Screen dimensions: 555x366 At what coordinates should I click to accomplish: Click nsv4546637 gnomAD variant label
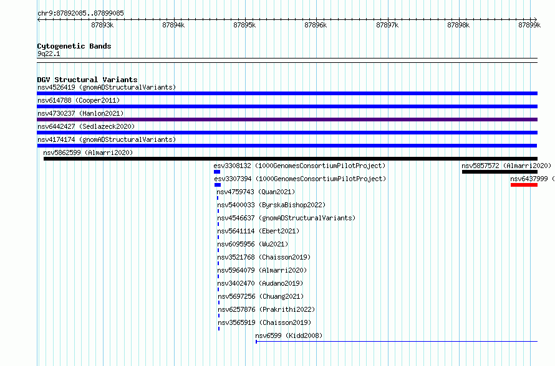pyautogui.click(x=286, y=218)
